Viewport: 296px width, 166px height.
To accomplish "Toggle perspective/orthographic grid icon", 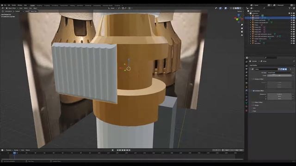I will [242, 35].
